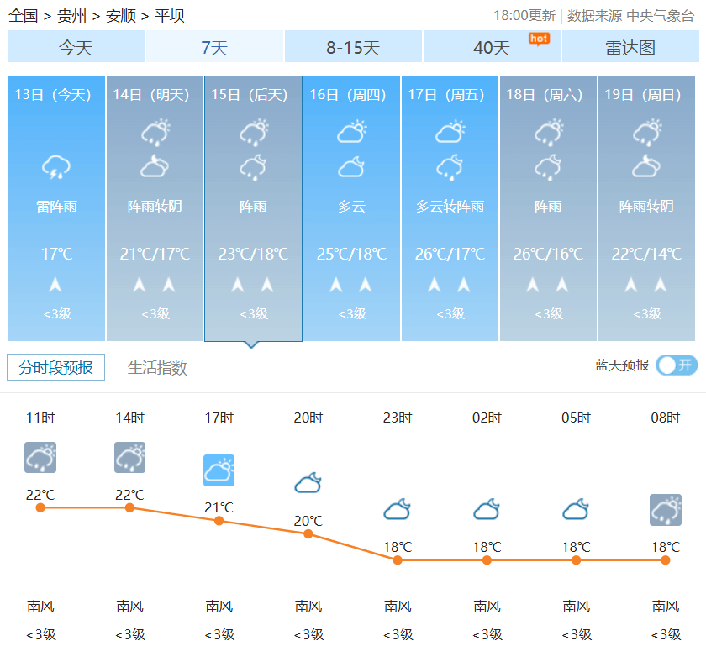The width and height of the screenshot is (706, 667).
Task: Go to 贵州 in breadcrumb
Action: (71, 16)
